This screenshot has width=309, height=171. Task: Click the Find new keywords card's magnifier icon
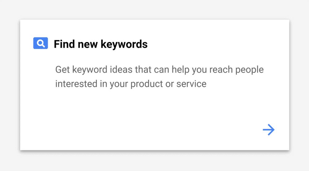[x=40, y=43]
